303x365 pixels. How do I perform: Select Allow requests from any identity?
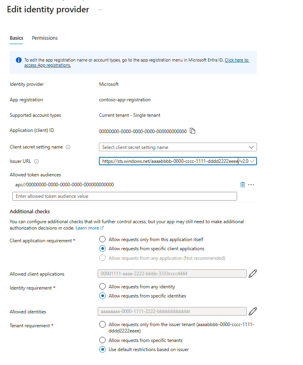(102, 286)
